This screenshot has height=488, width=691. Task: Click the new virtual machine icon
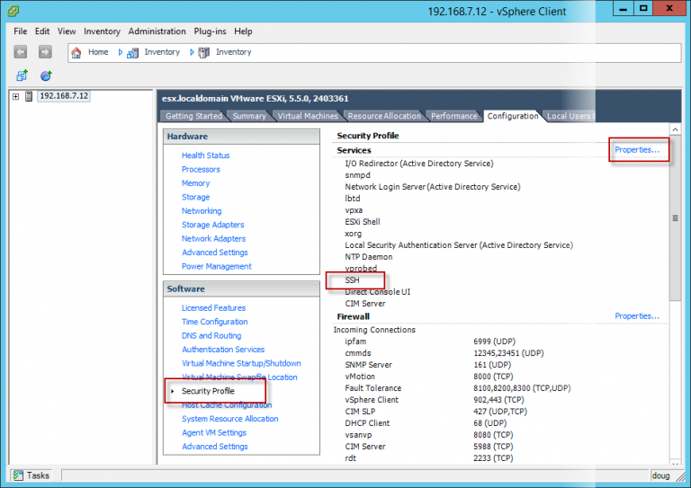[x=22, y=75]
